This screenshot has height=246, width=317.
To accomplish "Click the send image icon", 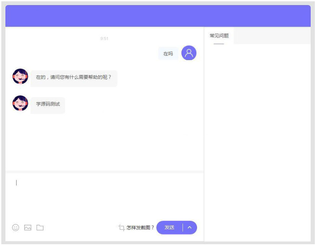I will point(28,228).
